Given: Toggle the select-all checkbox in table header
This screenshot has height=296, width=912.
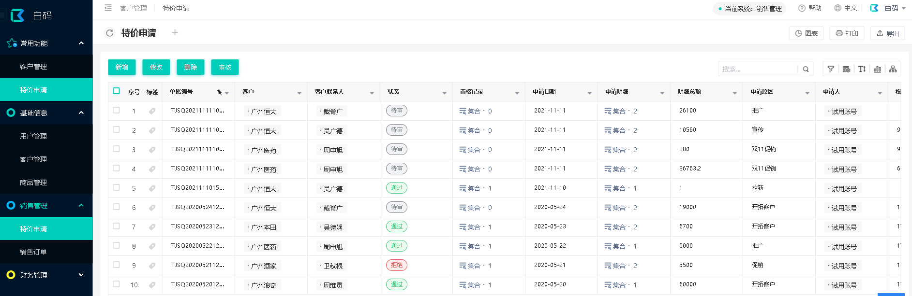Looking at the screenshot, I should pos(116,91).
